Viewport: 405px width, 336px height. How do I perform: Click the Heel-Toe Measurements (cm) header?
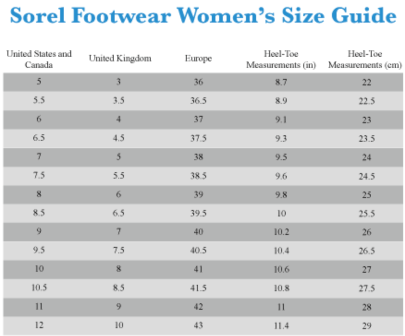pos(365,59)
